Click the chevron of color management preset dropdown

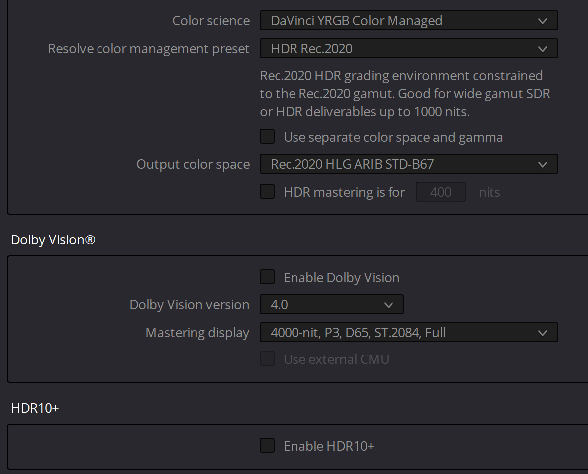[542, 49]
